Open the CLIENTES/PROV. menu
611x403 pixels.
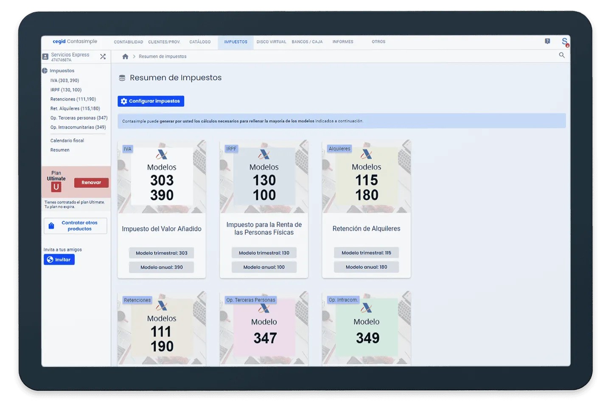tap(164, 42)
